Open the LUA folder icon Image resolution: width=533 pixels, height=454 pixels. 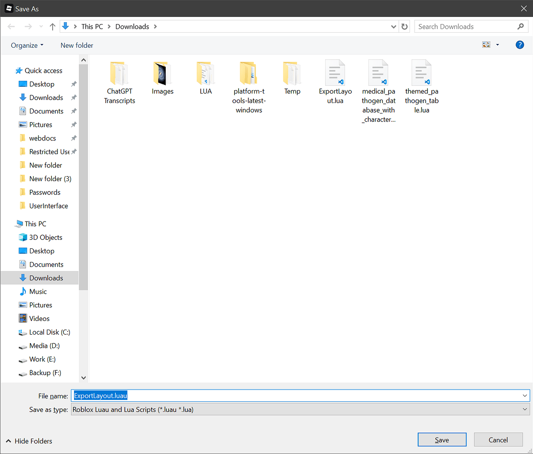[x=206, y=73]
